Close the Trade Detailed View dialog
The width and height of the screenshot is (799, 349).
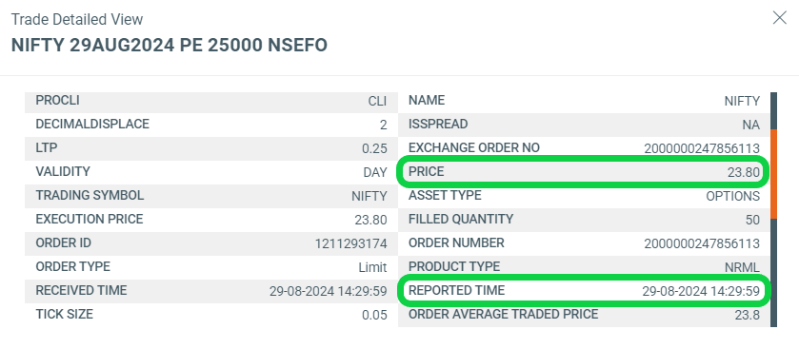780,18
